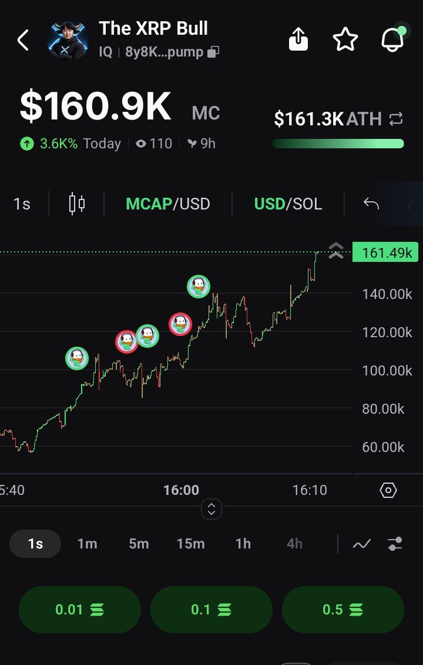Click the $160.9K market cap value

[96, 107]
